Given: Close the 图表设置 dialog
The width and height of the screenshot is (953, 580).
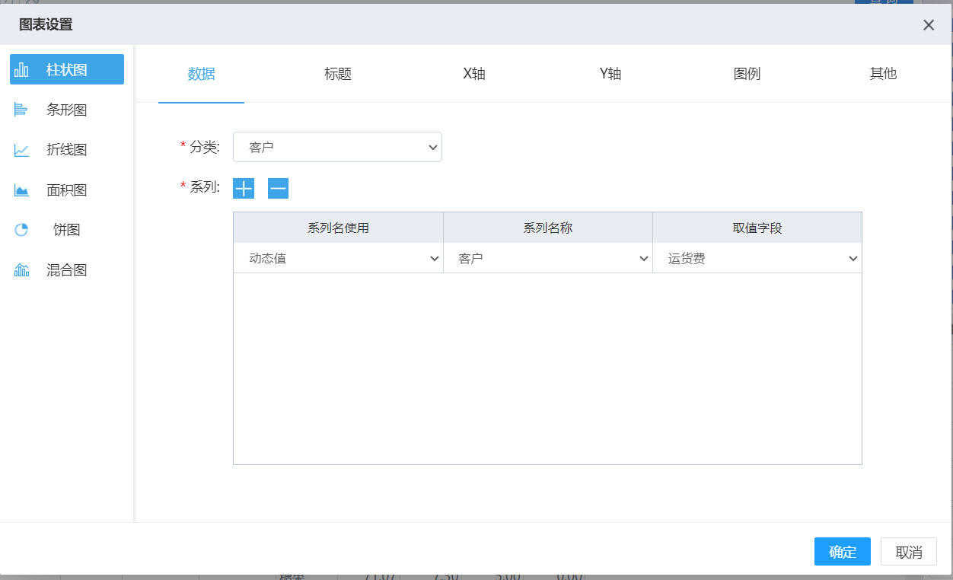Looking at the screenshot, I should [x=928, y=25].
